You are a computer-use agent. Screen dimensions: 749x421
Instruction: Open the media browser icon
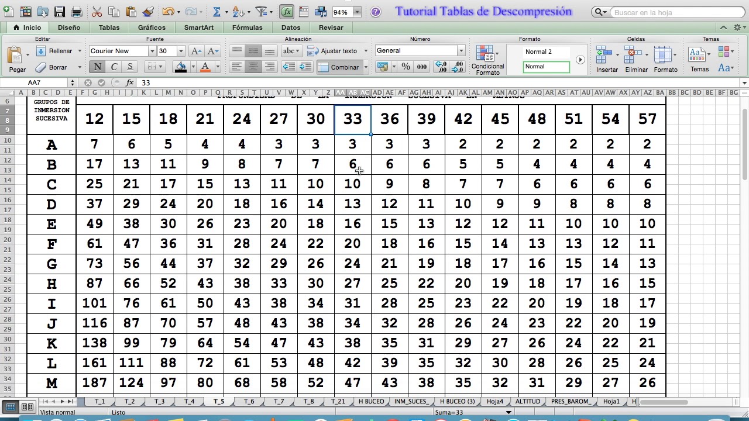pos(321,12)
